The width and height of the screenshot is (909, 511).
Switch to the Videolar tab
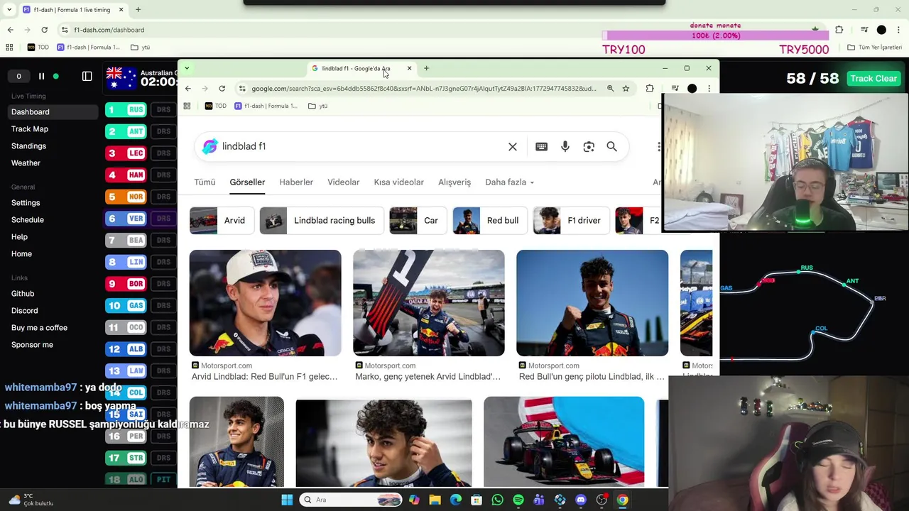click(343, 182)
